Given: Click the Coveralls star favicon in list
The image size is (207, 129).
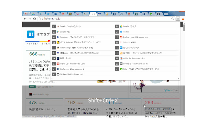Looking at the screenshot, I should [x=121, y=64].
